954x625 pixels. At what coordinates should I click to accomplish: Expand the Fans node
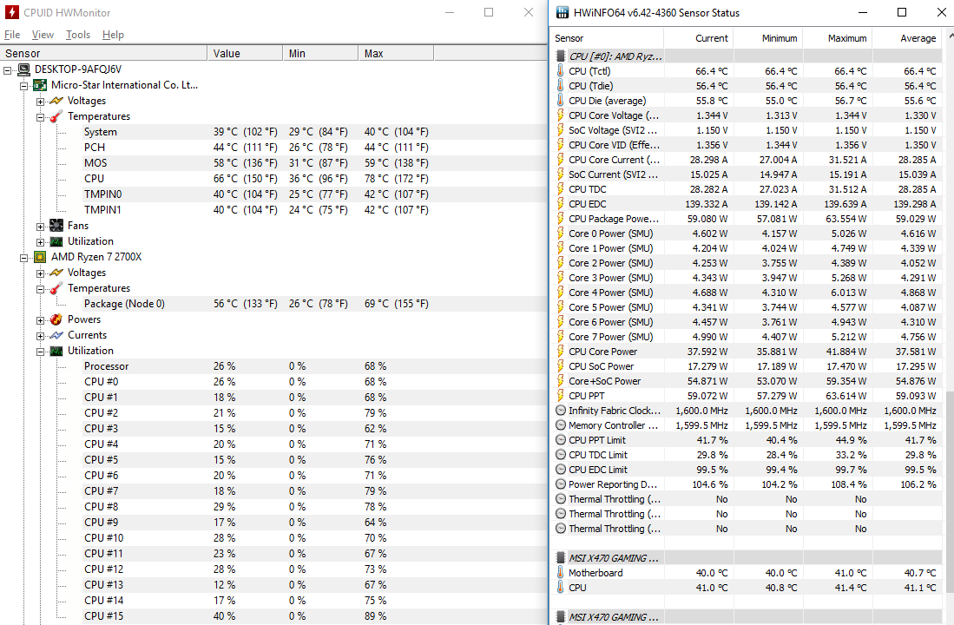[40, 227]
